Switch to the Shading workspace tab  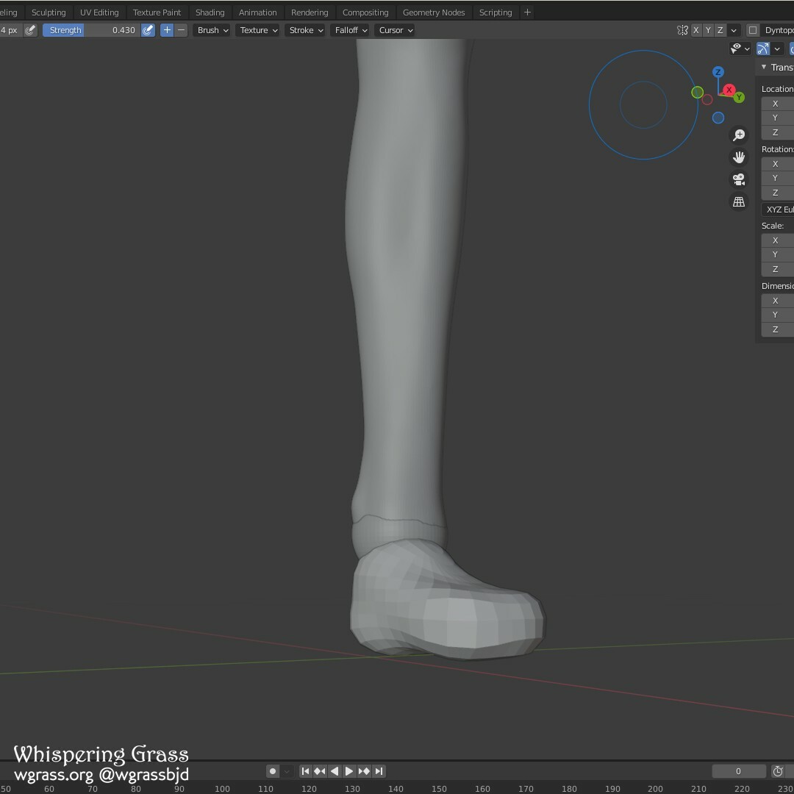pos(210,12)
